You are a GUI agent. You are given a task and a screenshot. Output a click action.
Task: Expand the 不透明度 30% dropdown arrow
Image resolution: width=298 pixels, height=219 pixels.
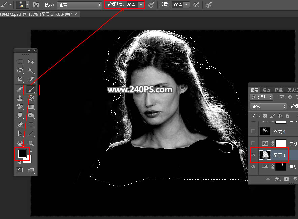tap(141, 5)
